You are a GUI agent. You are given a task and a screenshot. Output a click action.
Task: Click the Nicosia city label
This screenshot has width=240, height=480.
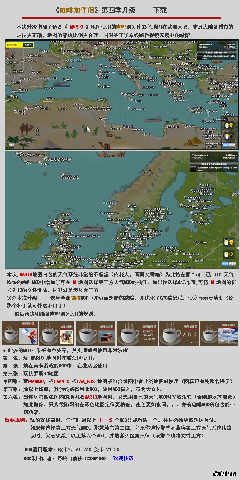[211, 111]
